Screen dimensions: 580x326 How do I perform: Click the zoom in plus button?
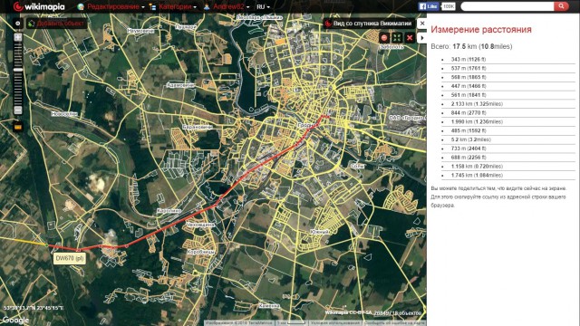pyautogui.click(x=18, y=37)
